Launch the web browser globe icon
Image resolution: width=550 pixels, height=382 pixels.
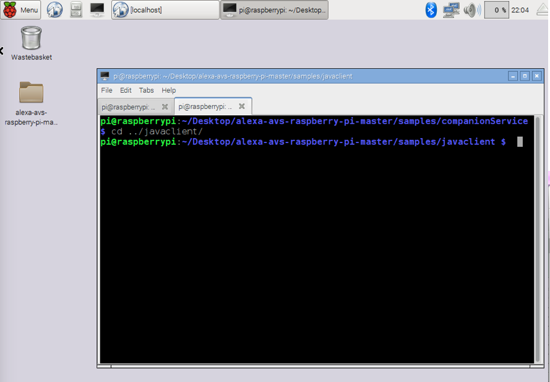(x=54, y=10)
